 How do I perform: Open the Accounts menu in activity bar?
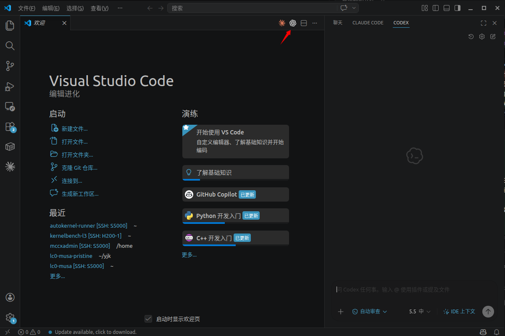(x=10, y=297)
